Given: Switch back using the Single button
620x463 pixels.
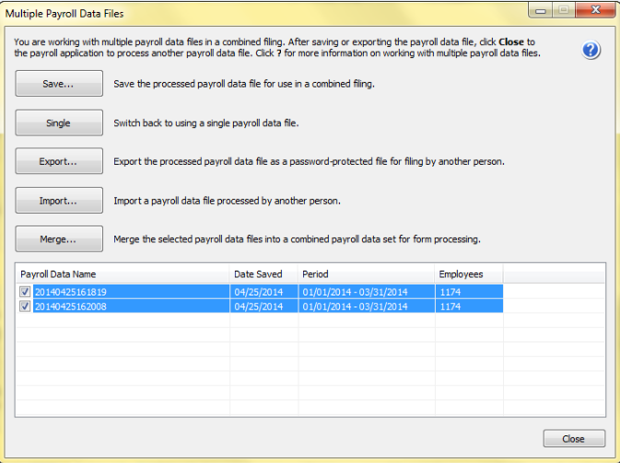Looking at the screenshot, I should pyautogui.click(x=59, y=123).
